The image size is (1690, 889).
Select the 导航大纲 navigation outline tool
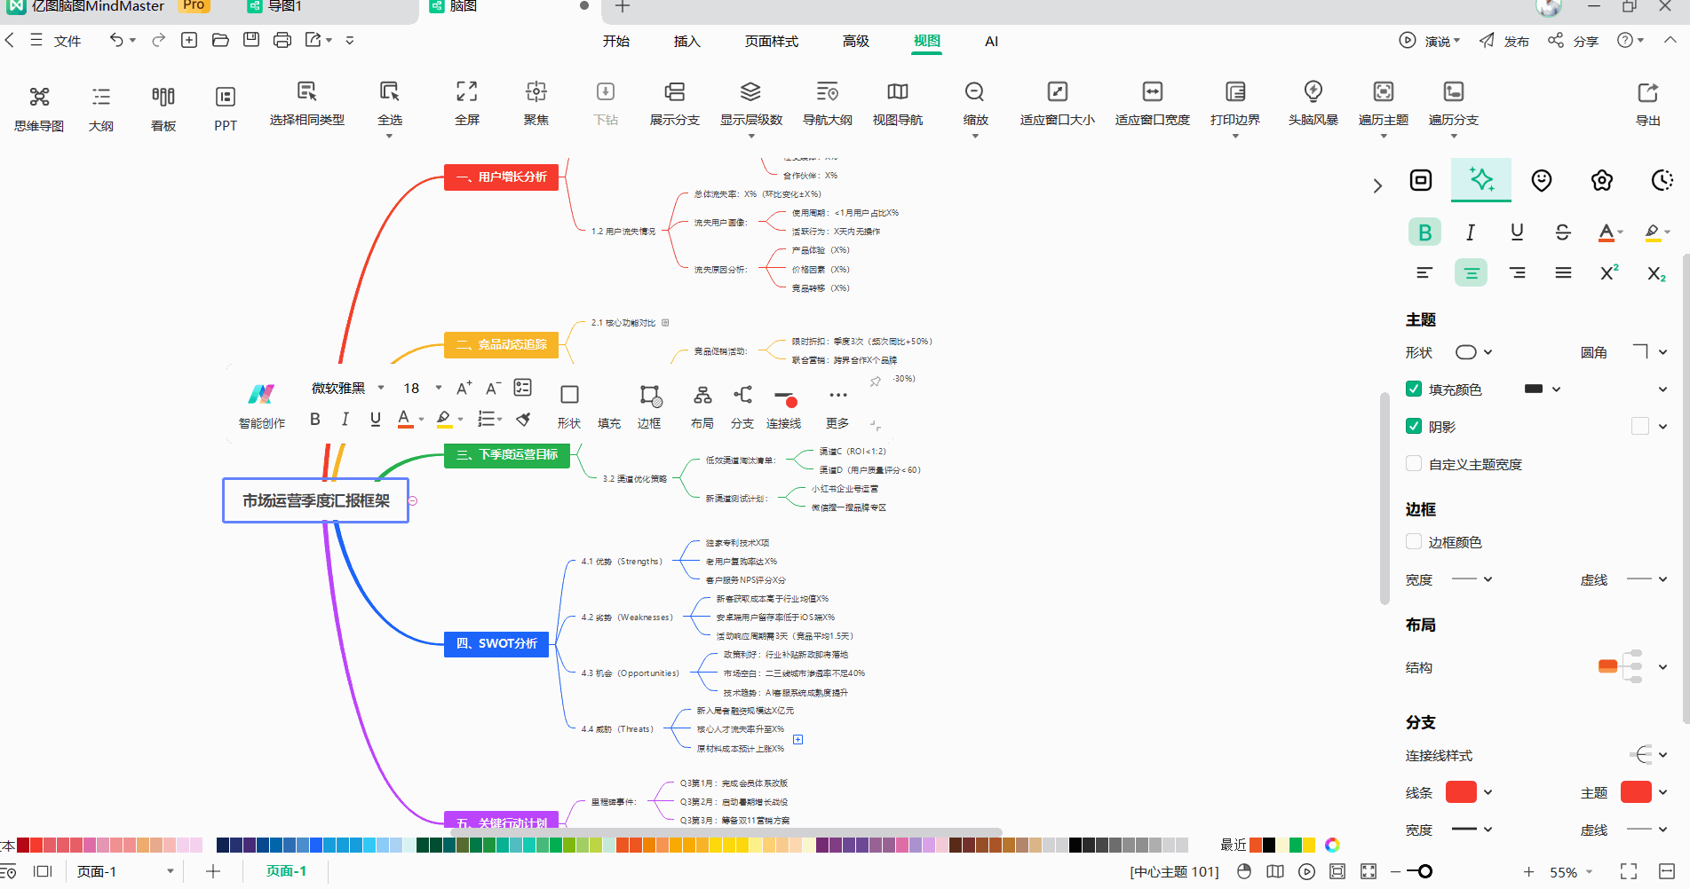827,92
